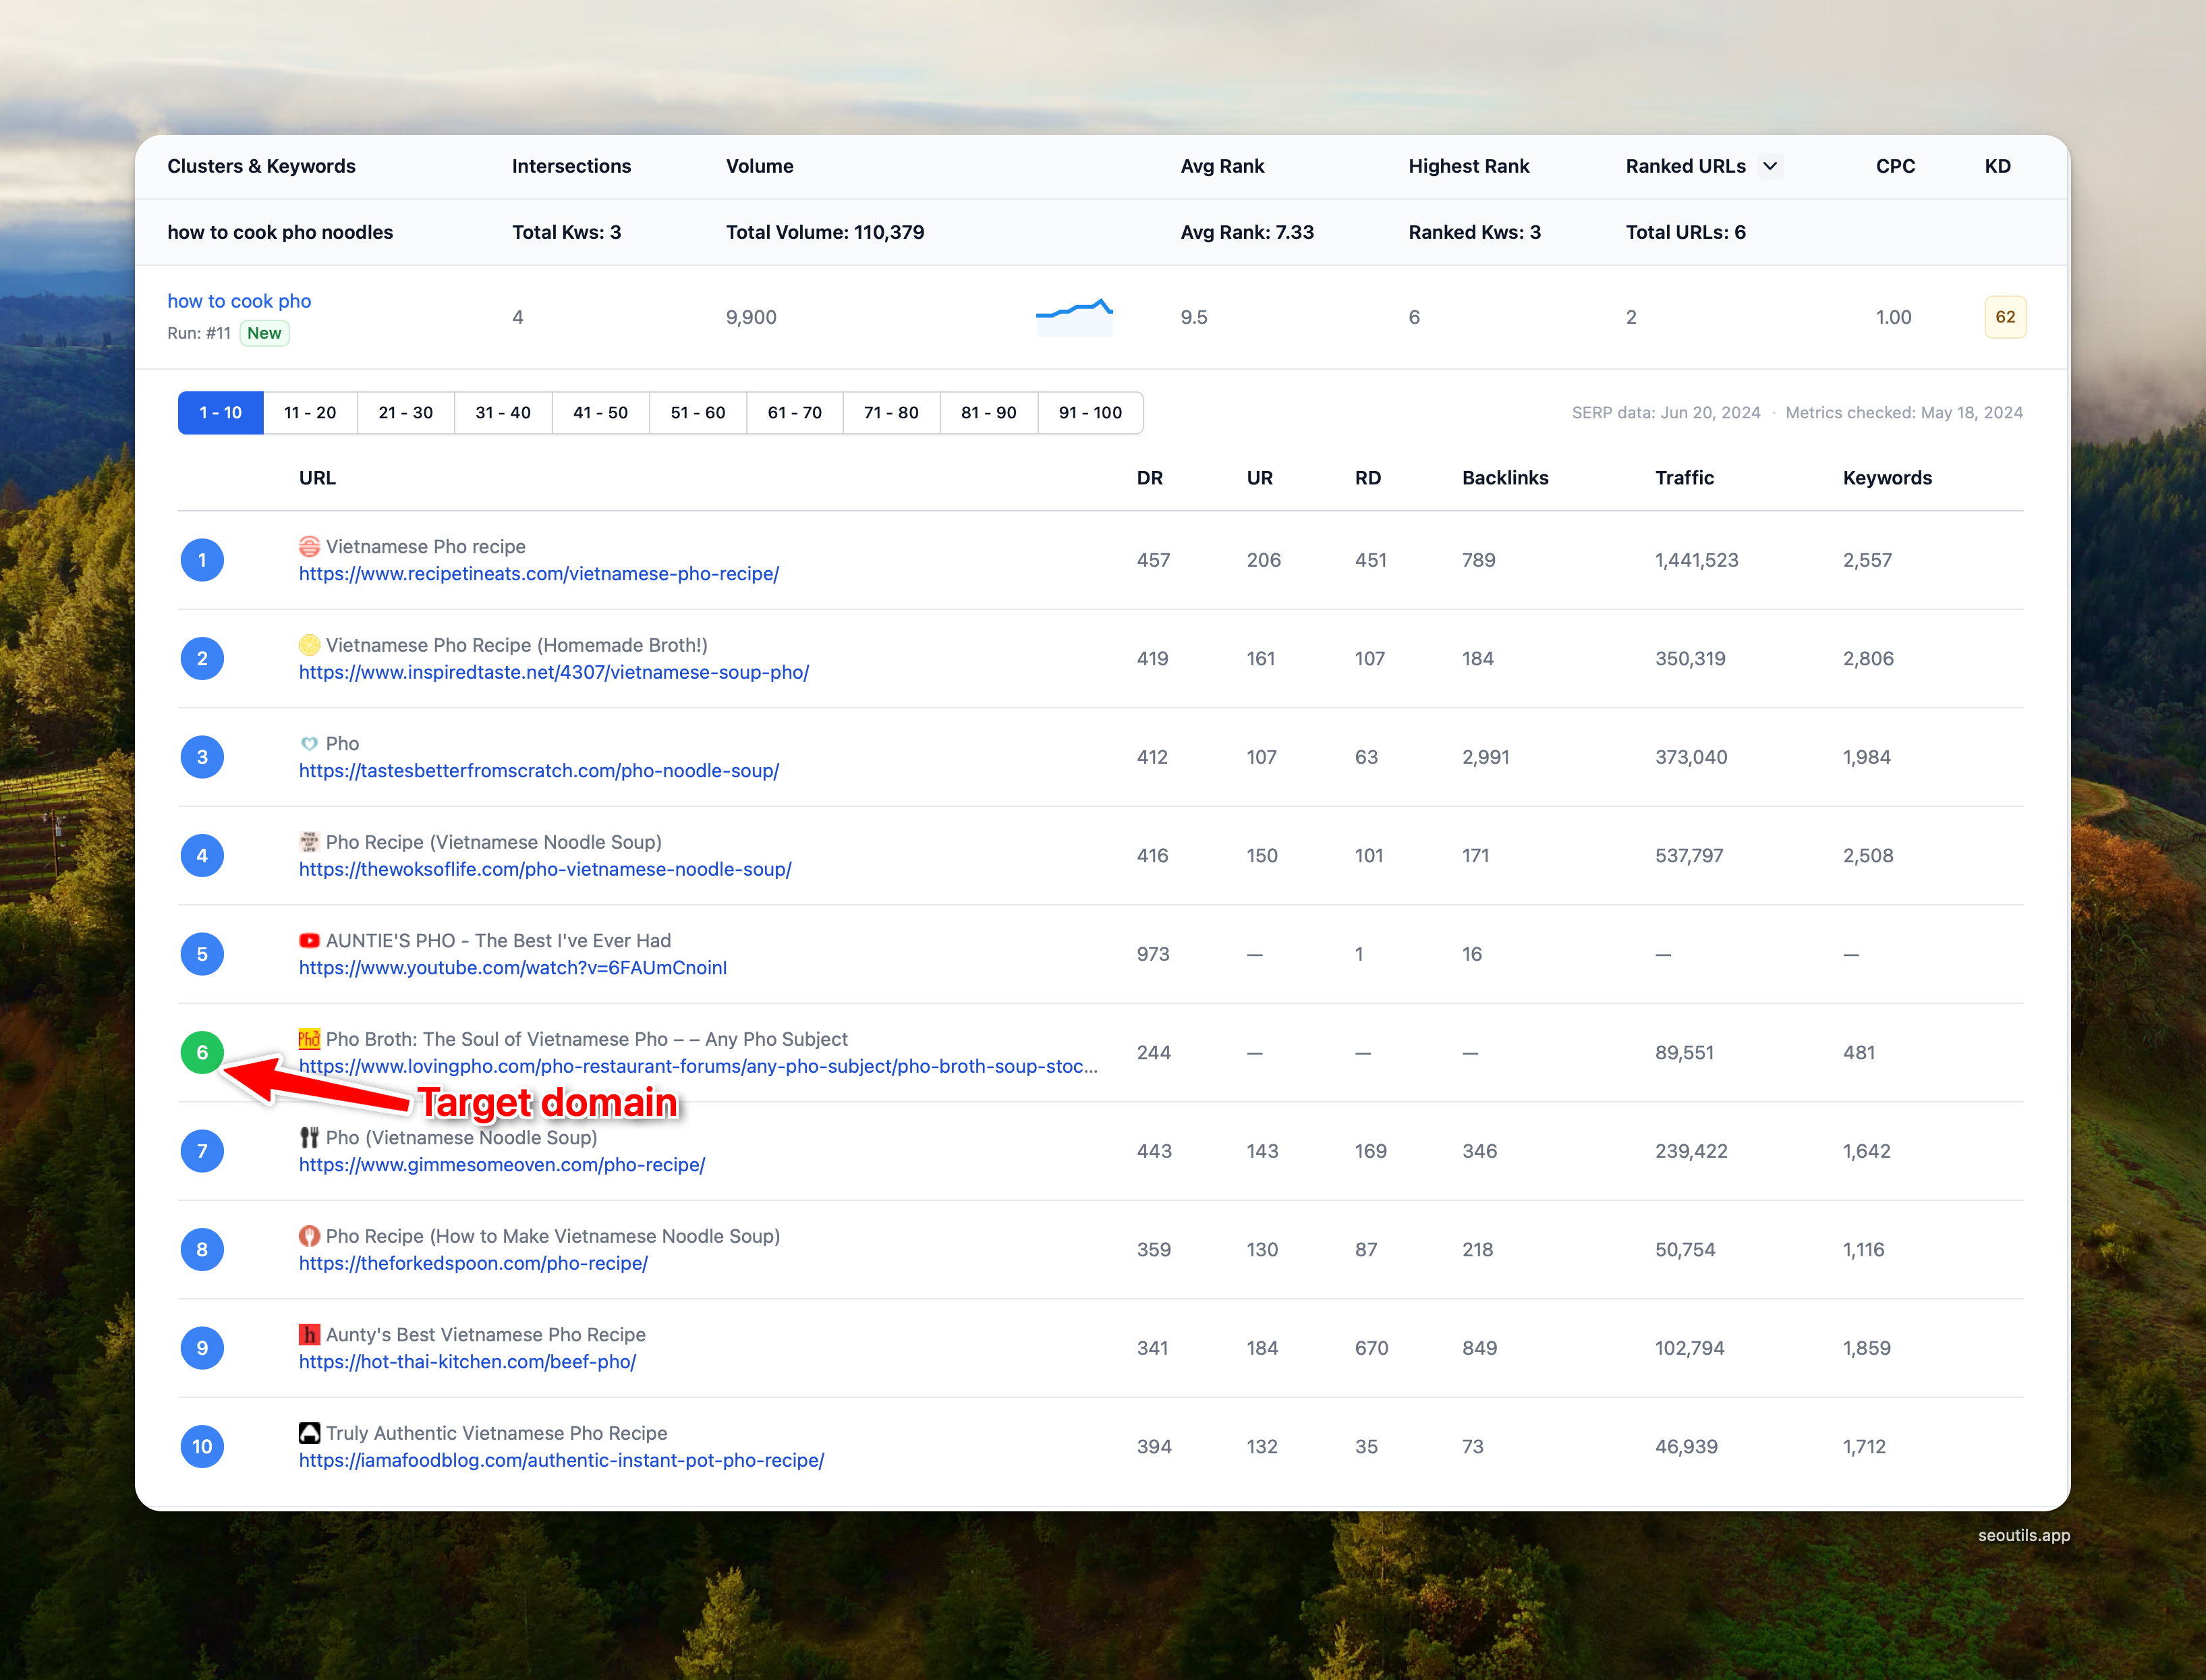
Task: Switch to the 51 - 60 results tab
Action: pos(698,412)
